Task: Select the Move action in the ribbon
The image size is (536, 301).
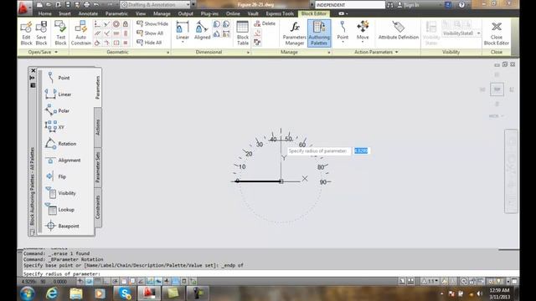Action: [363, 31]
